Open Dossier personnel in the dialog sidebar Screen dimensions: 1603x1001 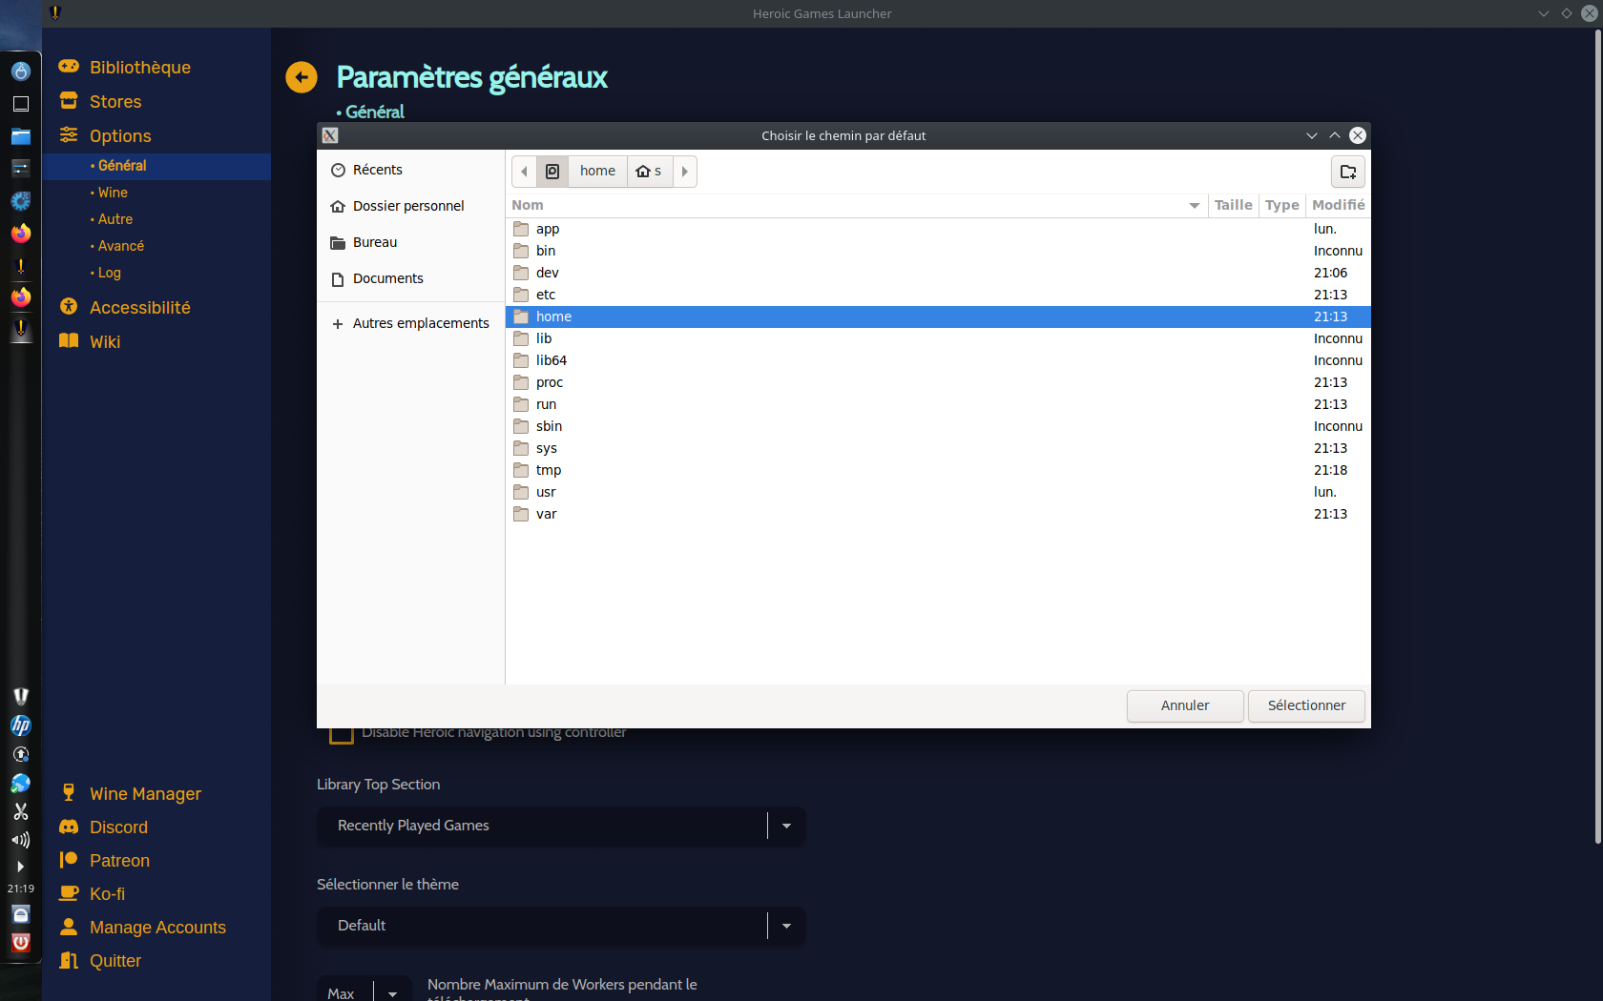coord(410,206)
